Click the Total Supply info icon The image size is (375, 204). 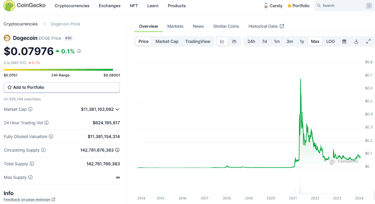click(x=32, y=164)
